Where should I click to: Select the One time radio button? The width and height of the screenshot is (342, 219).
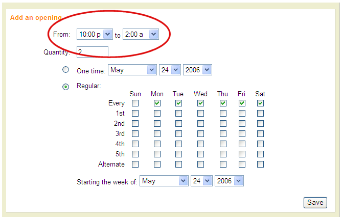click(x=65, y=70)
